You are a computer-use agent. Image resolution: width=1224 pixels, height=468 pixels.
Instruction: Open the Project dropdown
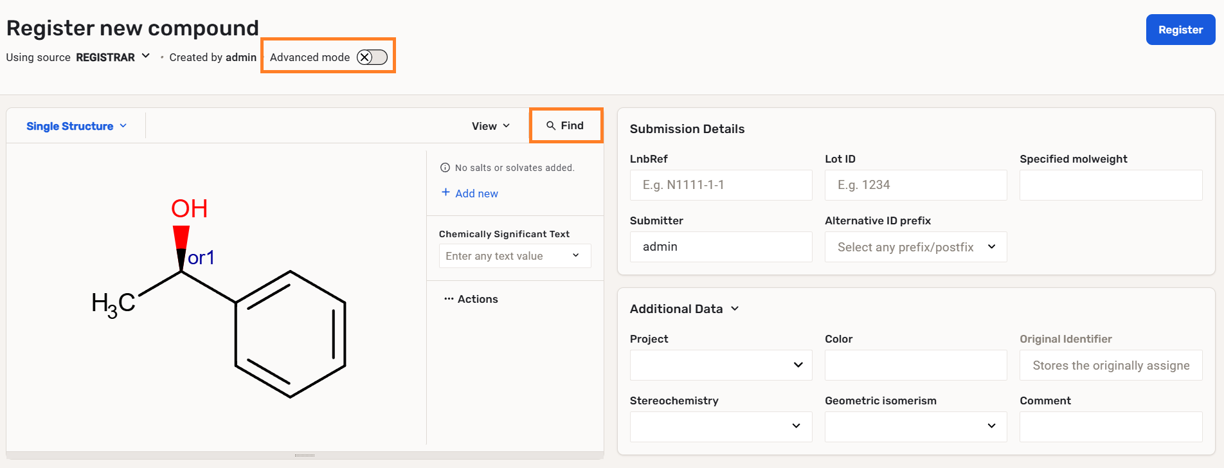click(x=721, y=365)
